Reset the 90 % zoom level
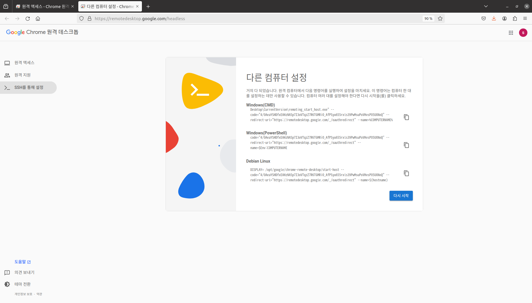 pos(428,19)
